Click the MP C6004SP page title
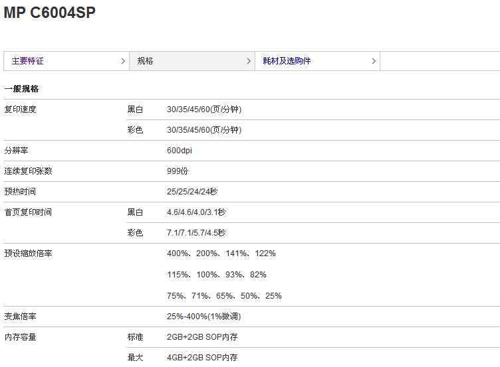The width and height of the screenshot is (500, 367). [x=49, y=13]
